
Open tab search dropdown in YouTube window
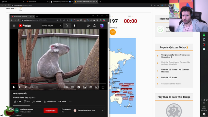93,16
